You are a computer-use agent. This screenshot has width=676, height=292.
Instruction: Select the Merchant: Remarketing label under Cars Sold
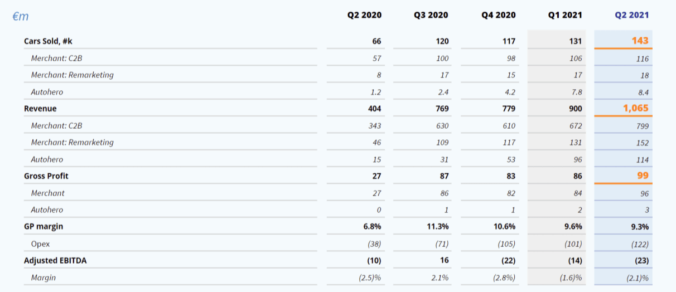pos(72,75)
